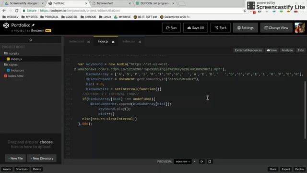Screen dimensions: 307x173
Task: Tidy the code with the Tidy button
Action: pos(301,50)
